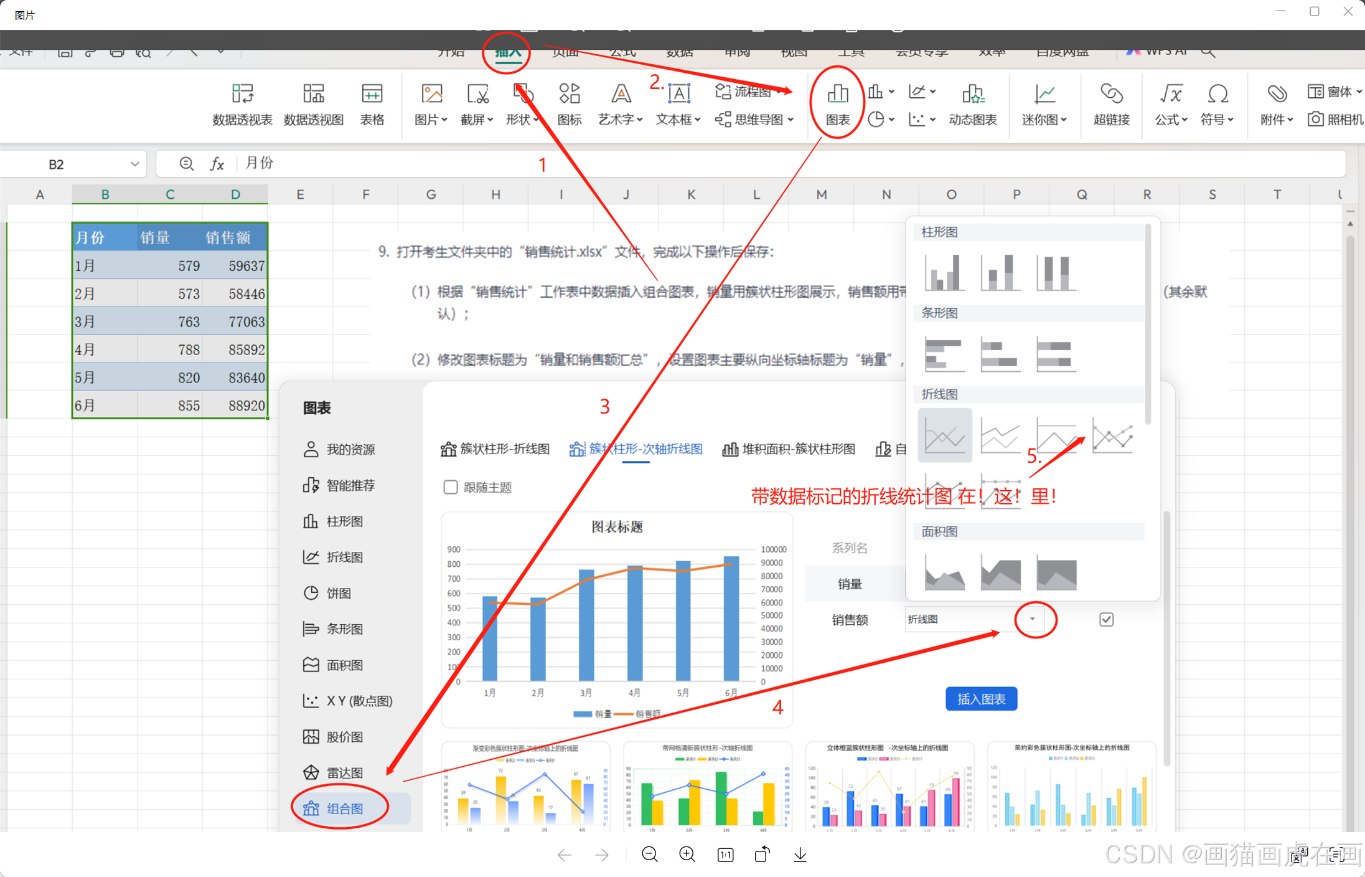Uncheck secondary axis box for 销售额
Screen dimensions: 1365x877
pos(1106,619)
